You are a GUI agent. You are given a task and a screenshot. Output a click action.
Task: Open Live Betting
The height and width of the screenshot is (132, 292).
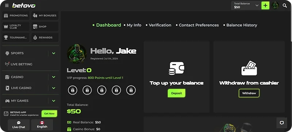point(19,64)
